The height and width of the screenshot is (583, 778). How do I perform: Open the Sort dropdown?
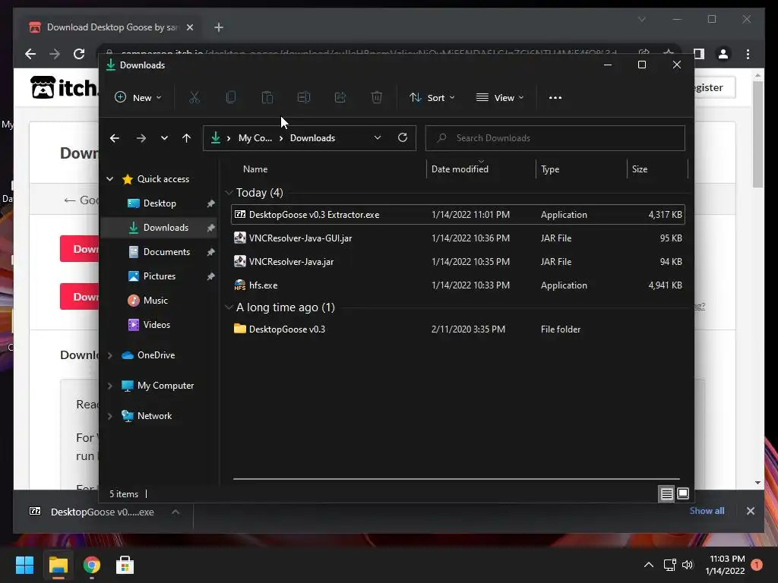pos(432,98)
